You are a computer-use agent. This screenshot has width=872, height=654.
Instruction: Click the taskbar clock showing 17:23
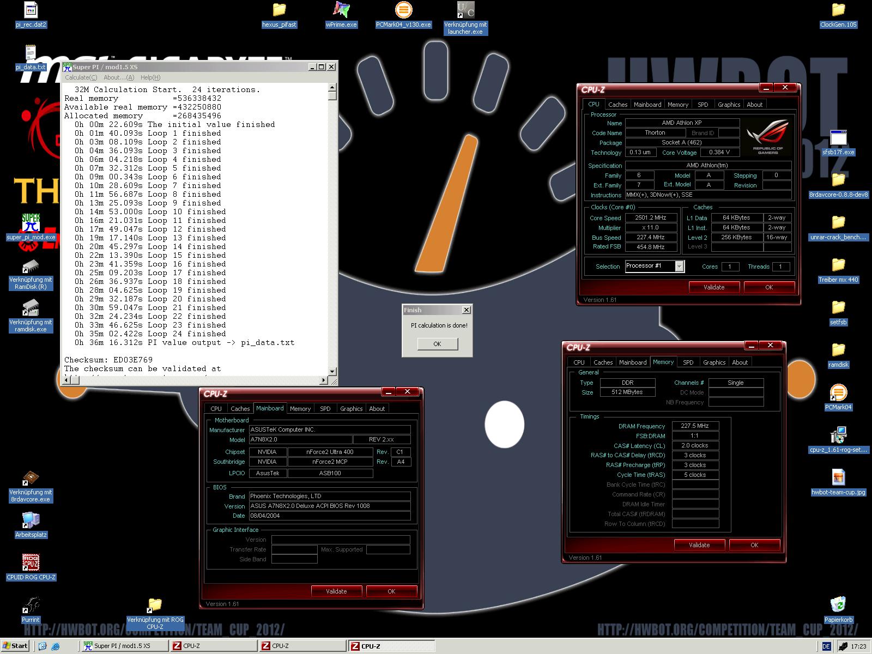click(x=858, y=646)
